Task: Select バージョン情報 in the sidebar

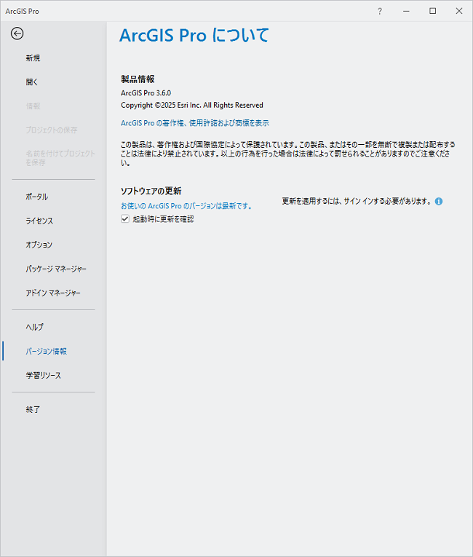Action: pyautogui.click(x=47, y=352)
